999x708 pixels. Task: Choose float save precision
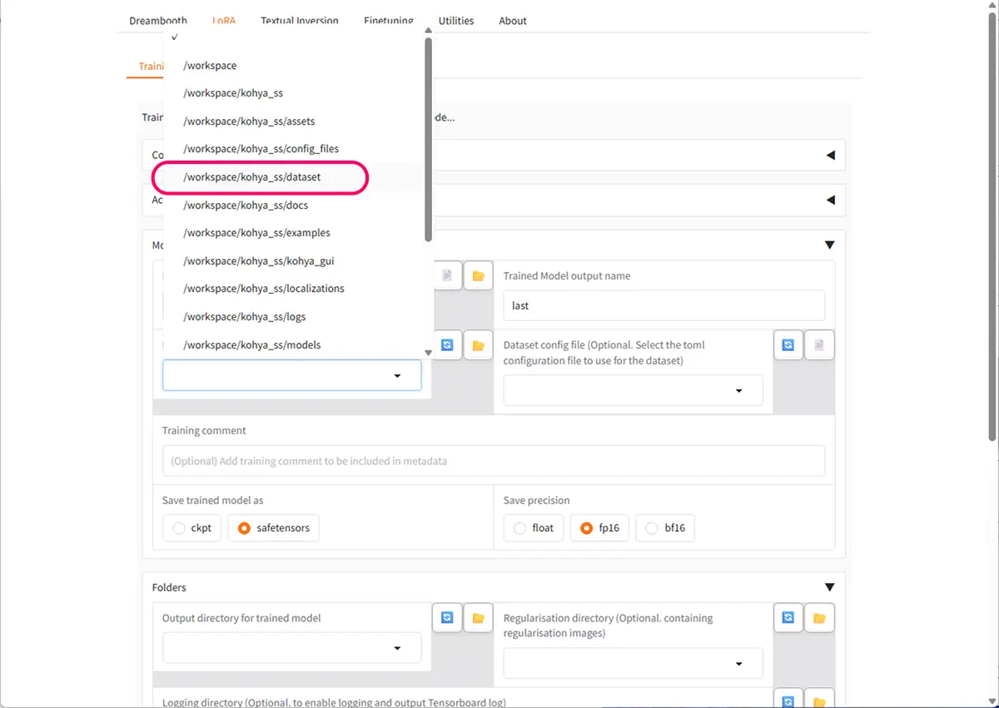point(534,527)
